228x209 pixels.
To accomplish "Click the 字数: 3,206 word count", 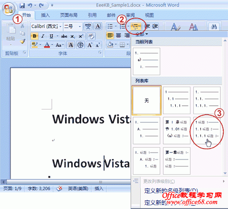I will pyautogui.click(x=39, y=189).
